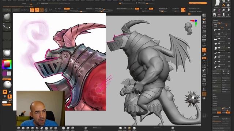The width and height of the screenshot is (234, 131).
Task: Select SimpleBrush tool in Tool palette
Action: point(223,6)
